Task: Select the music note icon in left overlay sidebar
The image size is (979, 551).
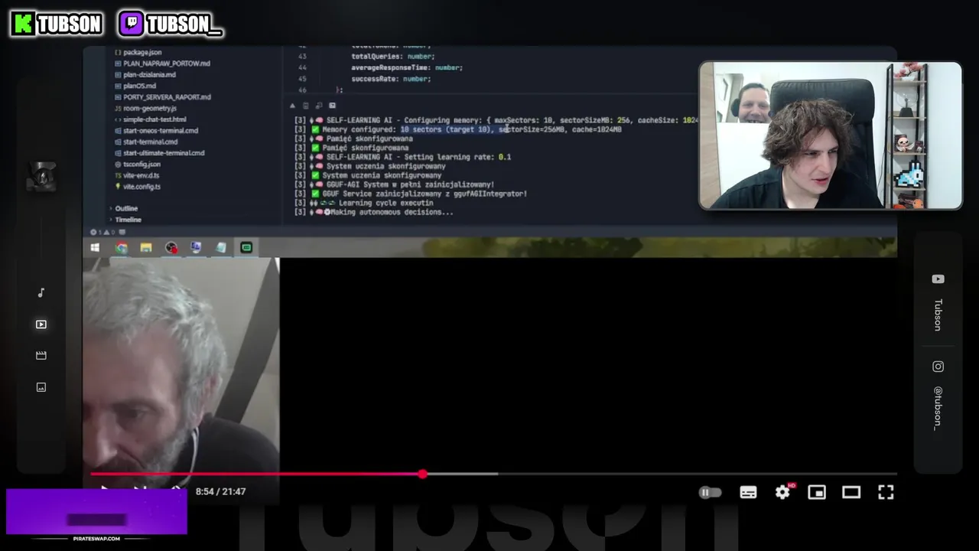Action: 41,292
